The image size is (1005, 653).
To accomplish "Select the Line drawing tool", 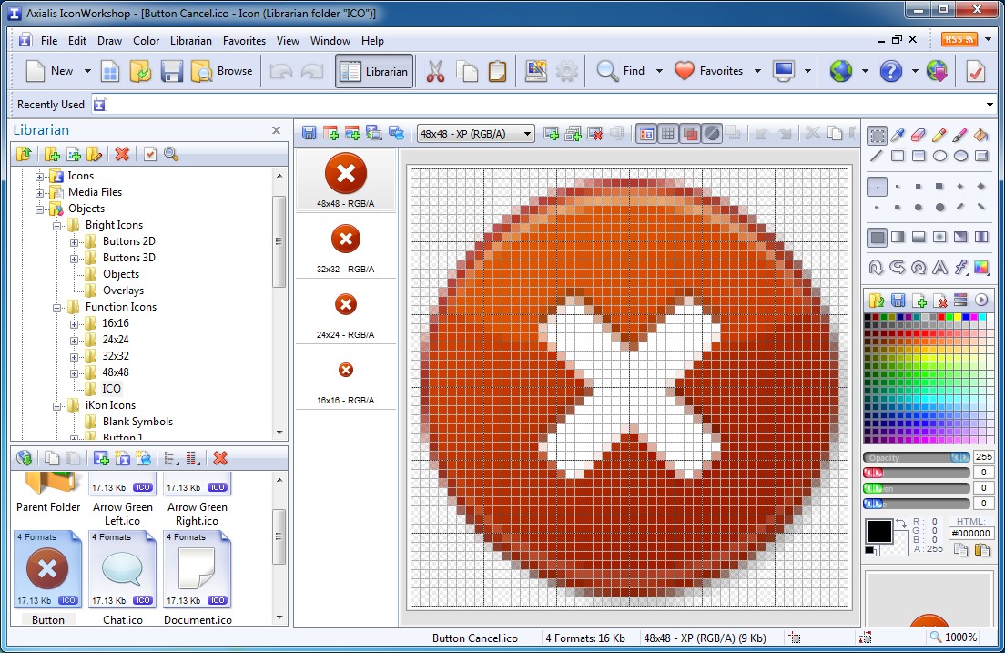I will (877, 156).
